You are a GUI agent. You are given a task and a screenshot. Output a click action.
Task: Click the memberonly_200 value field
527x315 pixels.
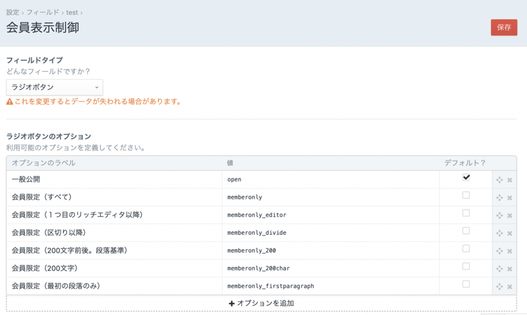coord(331,250)
